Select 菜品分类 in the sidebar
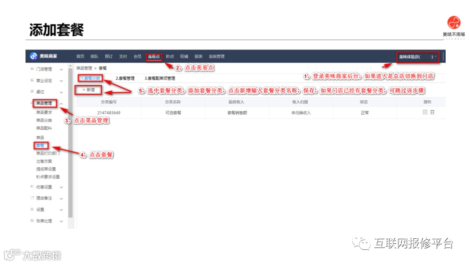This screenshot has width=469, height=264. pyautogui.click(x=44, y=120)
